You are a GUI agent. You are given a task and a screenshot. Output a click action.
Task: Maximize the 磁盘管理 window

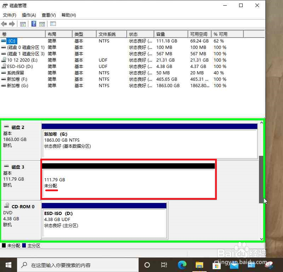tap(241, 5)
